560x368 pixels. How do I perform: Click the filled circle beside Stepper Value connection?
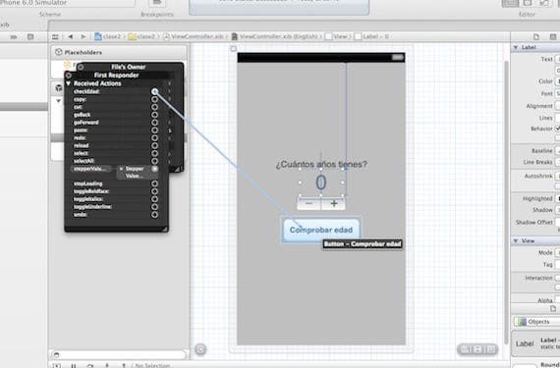(x=154, y=169)
